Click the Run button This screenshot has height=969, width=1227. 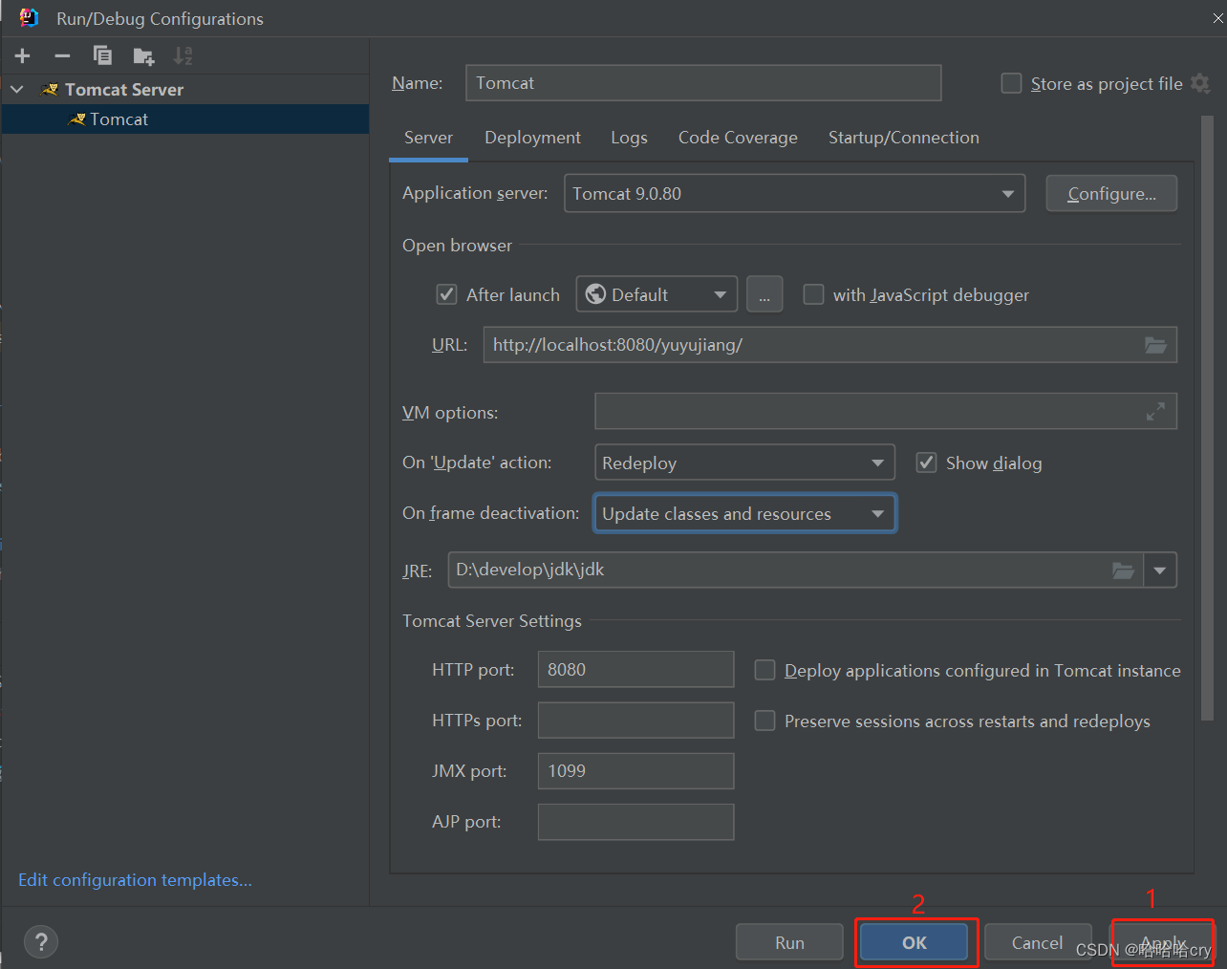click(789, 942)
